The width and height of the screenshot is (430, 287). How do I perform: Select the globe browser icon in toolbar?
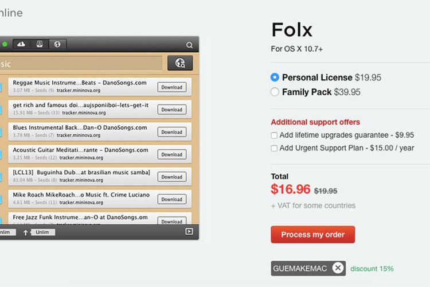57,44
